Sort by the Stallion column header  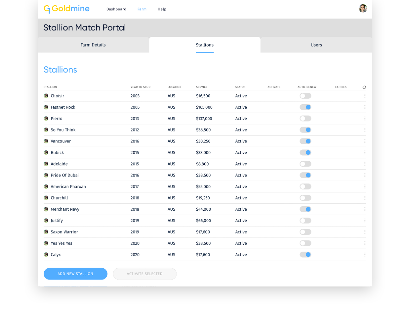tap(50, 87)
